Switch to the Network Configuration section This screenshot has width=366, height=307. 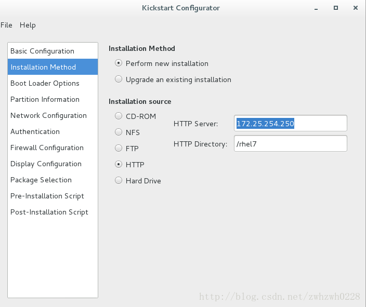click(x=53, y=115)
